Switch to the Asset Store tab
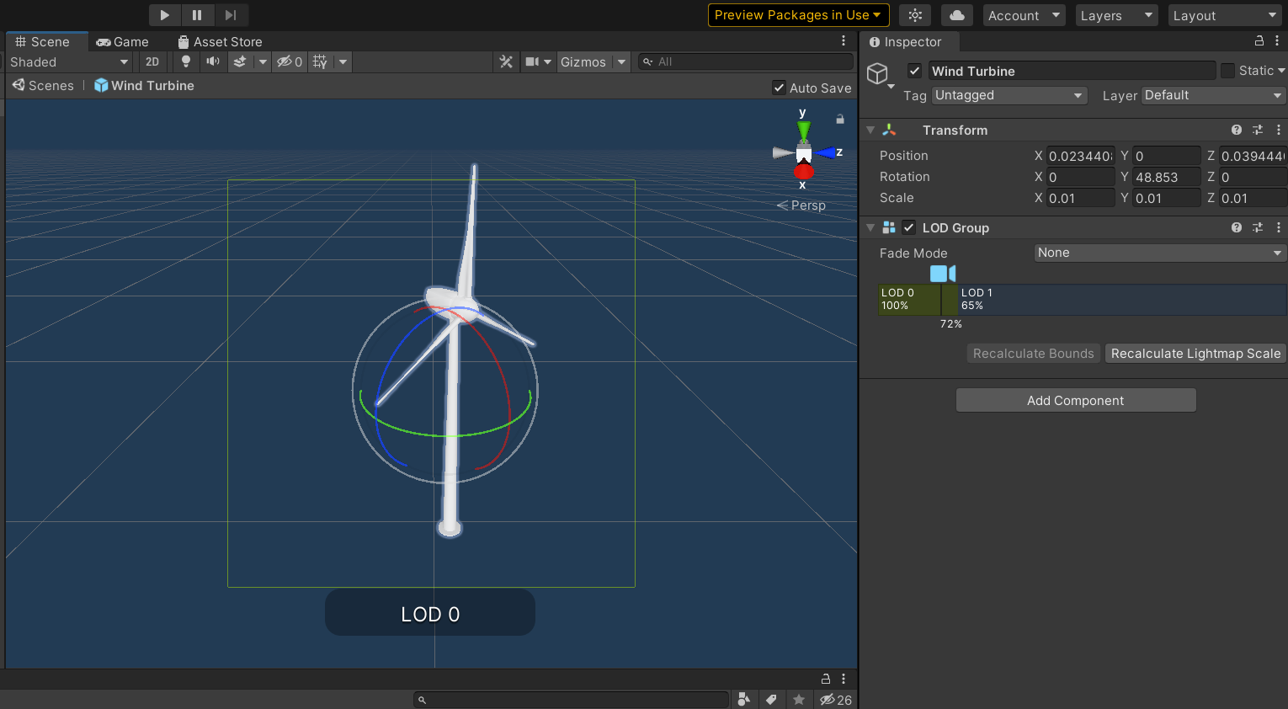This screenshot has height=709, width=1288. 221,42
